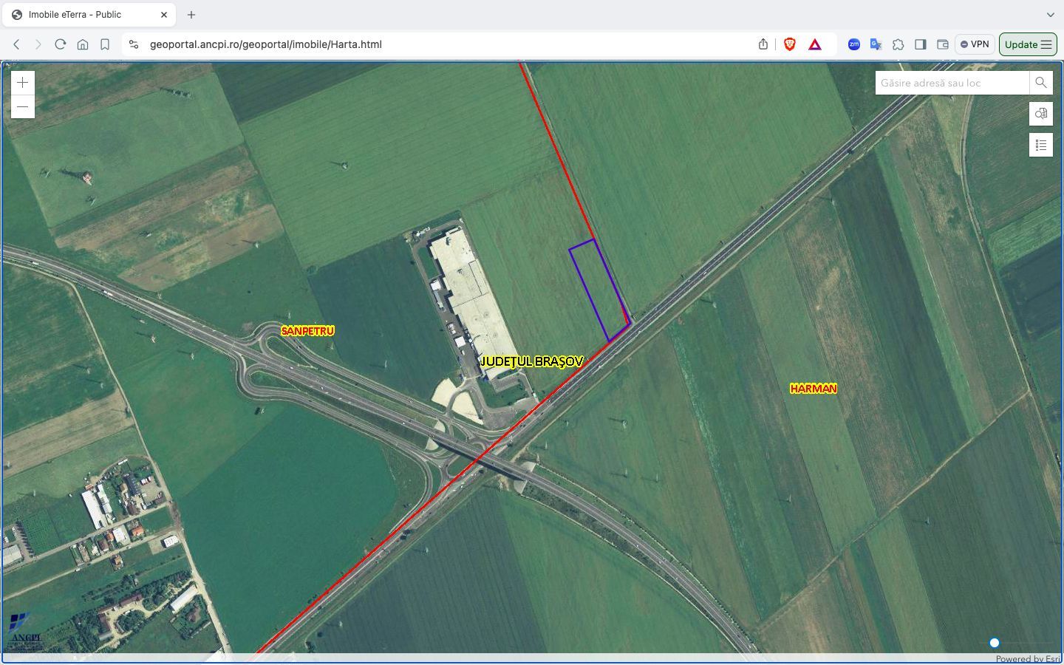Zoom out with the minus map button

(x=23, y=106)
